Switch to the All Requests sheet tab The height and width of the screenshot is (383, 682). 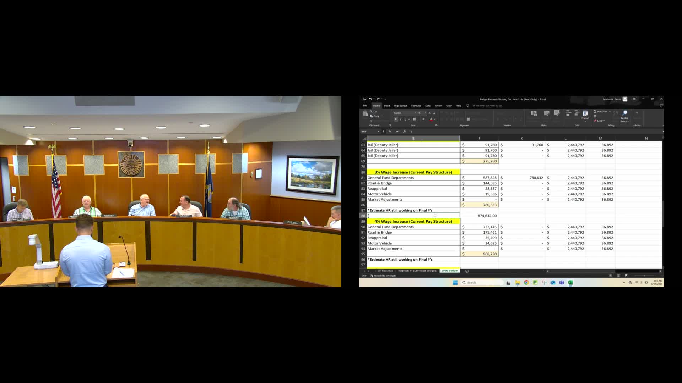click(385, 271)
